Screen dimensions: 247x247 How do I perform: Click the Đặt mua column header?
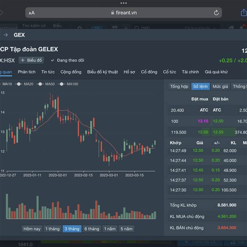coord(200,99)
